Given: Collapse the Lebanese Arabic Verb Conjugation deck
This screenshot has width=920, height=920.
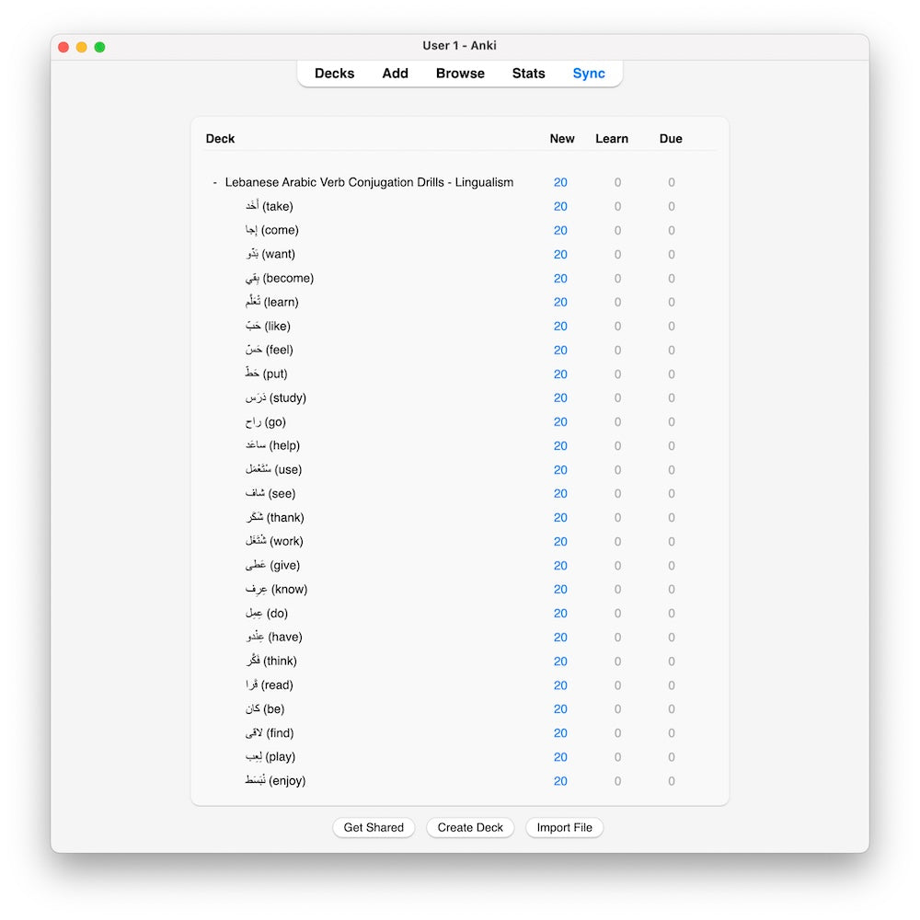Looking at the screenshot, I should [215, 183].
